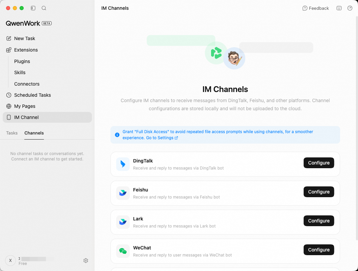Screen dimensions: 358x271
Task: Configure the Lark channel
Action: 319,221
